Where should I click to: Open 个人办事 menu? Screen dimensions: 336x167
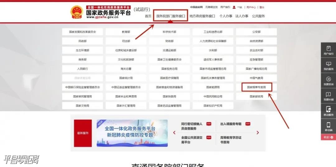point(226,16)
